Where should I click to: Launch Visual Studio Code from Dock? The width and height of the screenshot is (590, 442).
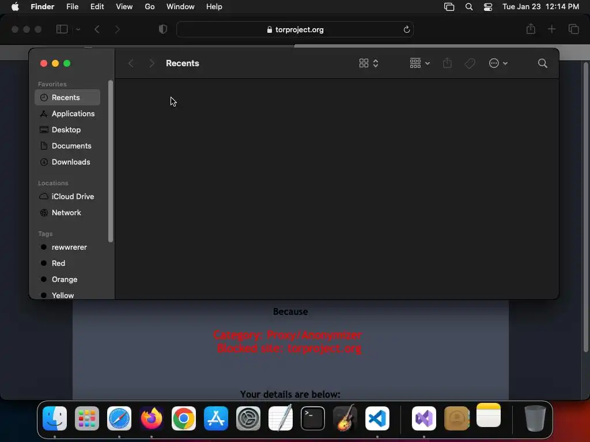click(x=377, y=418)
